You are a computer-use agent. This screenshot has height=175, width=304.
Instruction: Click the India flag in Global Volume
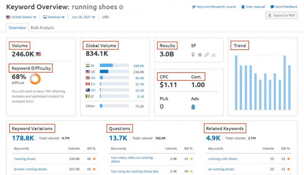88,66
